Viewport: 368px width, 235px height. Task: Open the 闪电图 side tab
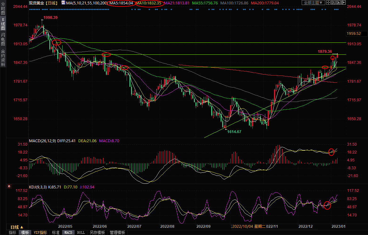point(3,40)
